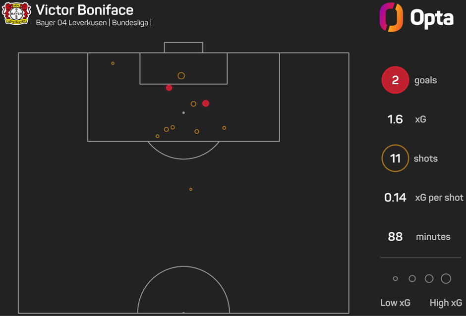Click the shot marker outside the penalty area

[191, 189]
